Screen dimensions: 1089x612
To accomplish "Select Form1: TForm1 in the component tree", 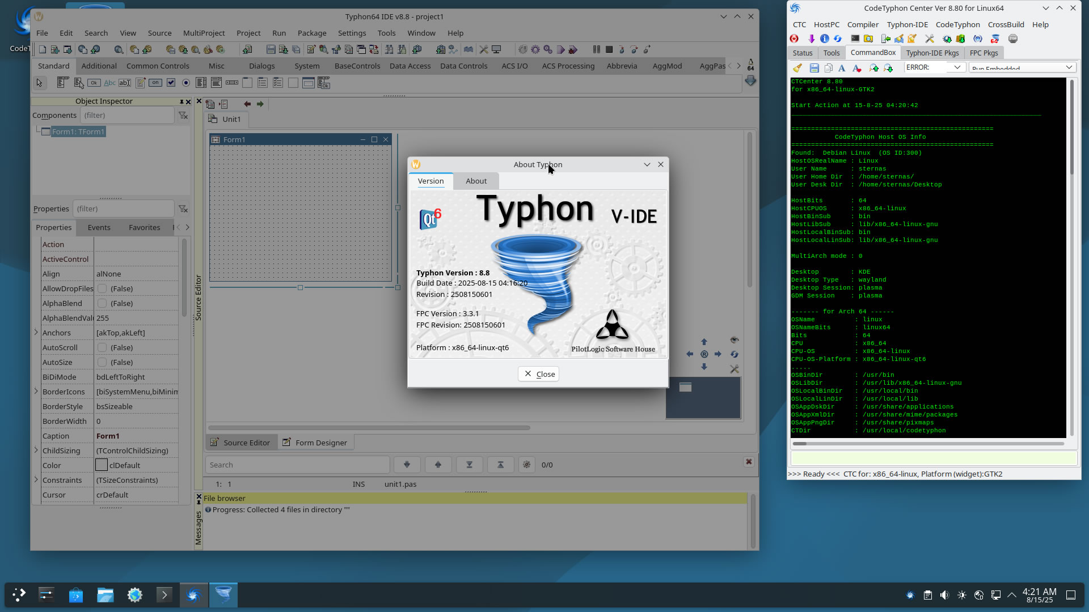I will pos(78,131).
